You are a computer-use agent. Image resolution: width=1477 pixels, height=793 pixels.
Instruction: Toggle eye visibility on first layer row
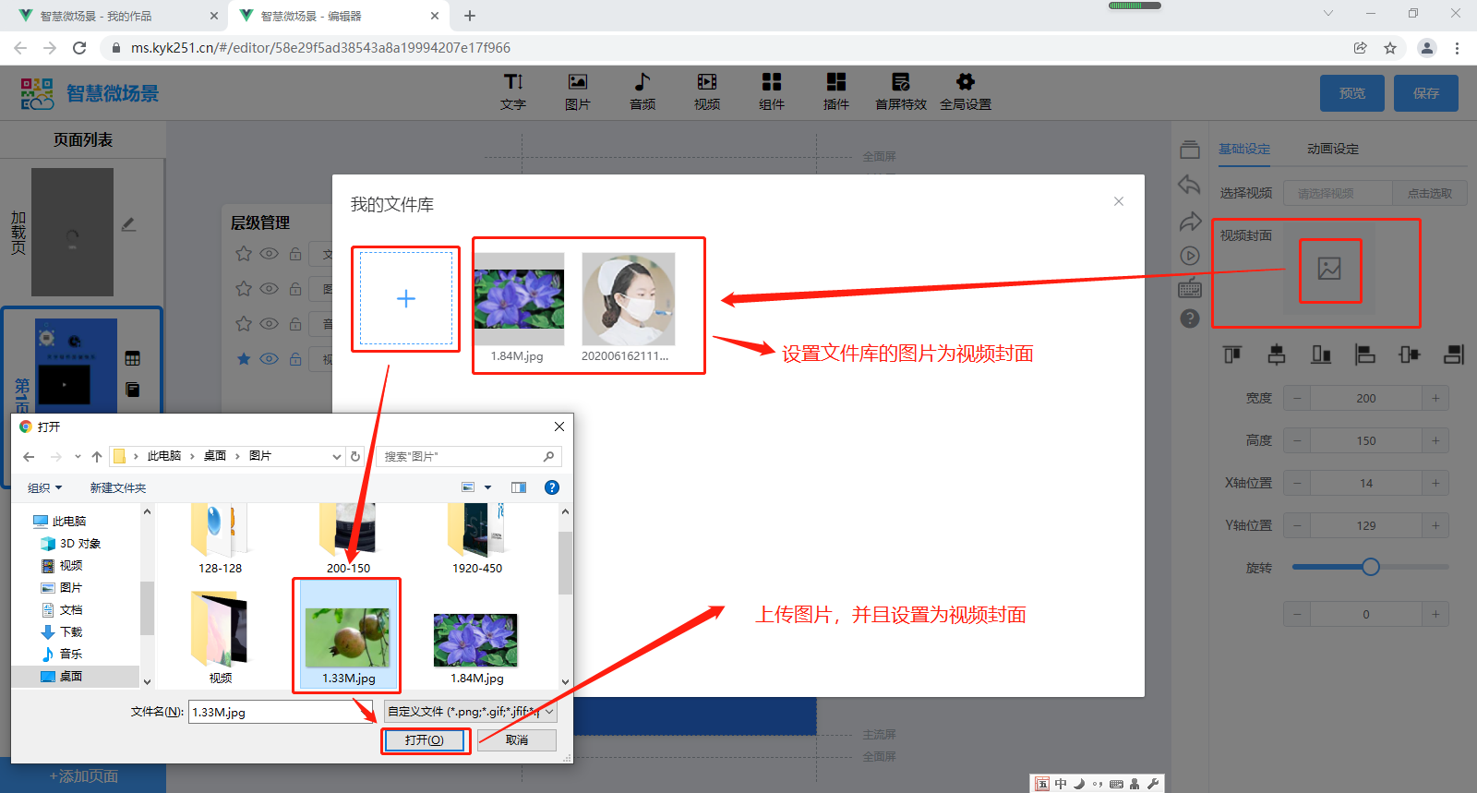[269, 254]
